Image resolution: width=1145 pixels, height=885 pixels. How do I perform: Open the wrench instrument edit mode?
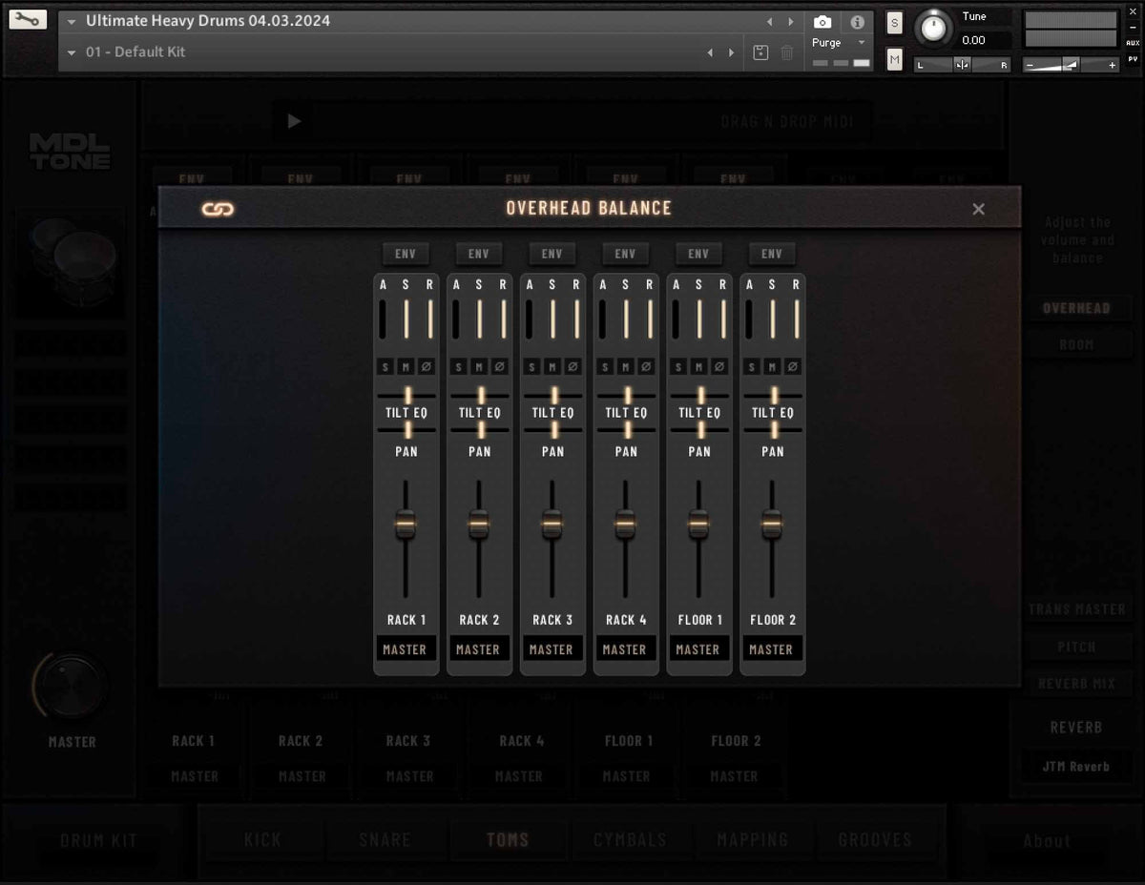coord(29,19)
